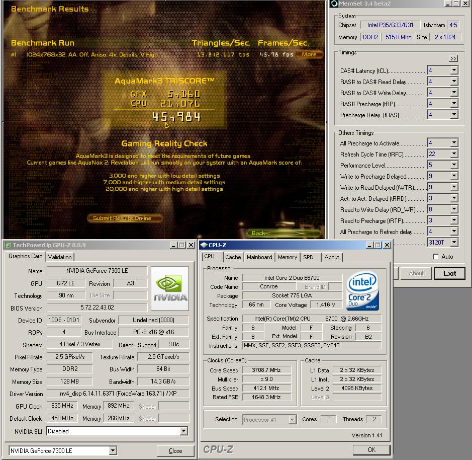Click the Instructions field in CPU-Z

click(x=312, y=345)
